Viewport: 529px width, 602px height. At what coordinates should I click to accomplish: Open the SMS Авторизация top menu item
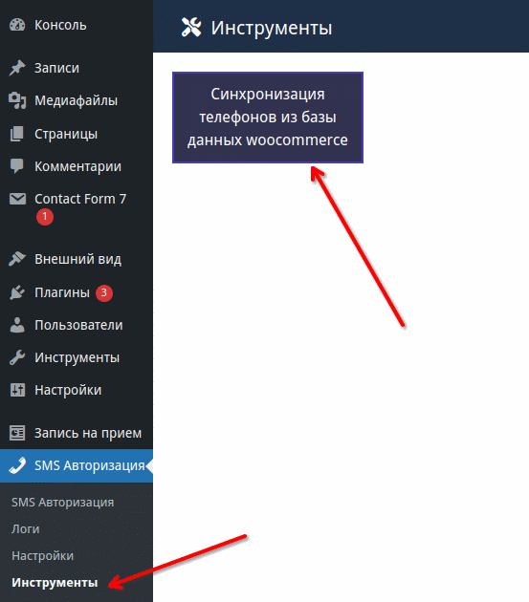click(x=77, y=465)
